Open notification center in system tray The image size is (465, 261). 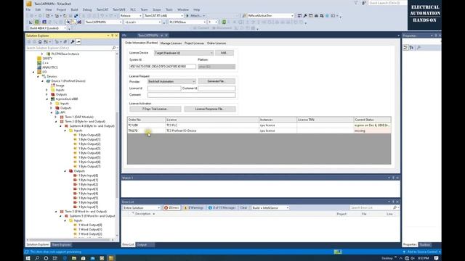click(x=436, y=258)
